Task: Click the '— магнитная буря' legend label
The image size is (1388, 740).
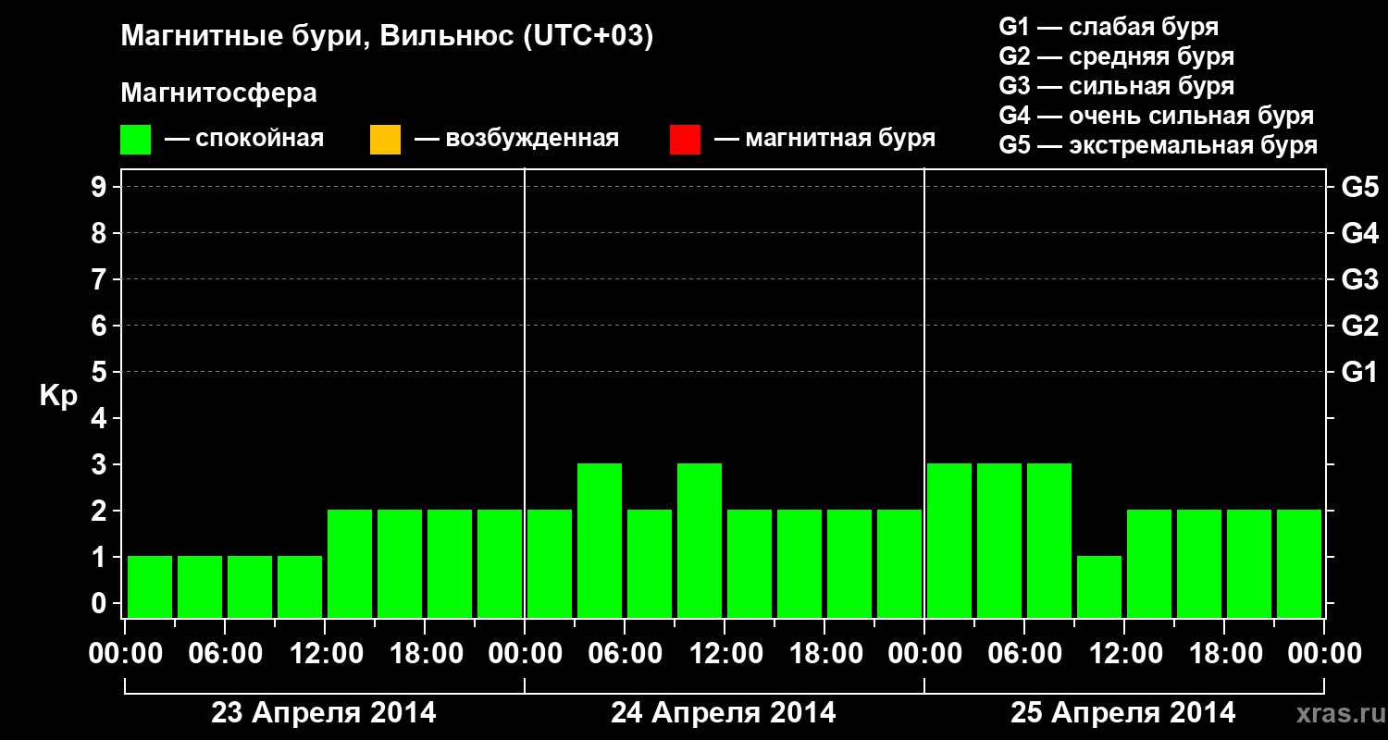Action: pyautogui.click(x=824, y=140)
